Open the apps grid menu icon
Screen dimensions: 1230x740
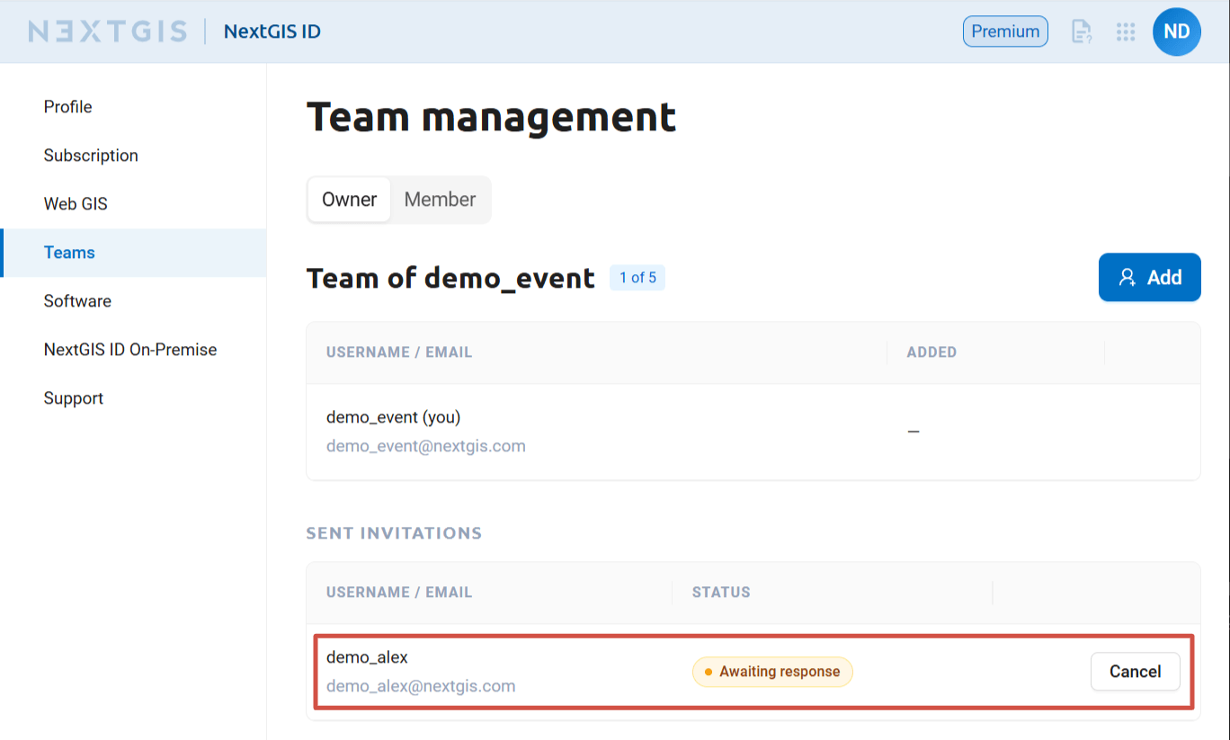pyautogui.click(x=1126, y=31)
